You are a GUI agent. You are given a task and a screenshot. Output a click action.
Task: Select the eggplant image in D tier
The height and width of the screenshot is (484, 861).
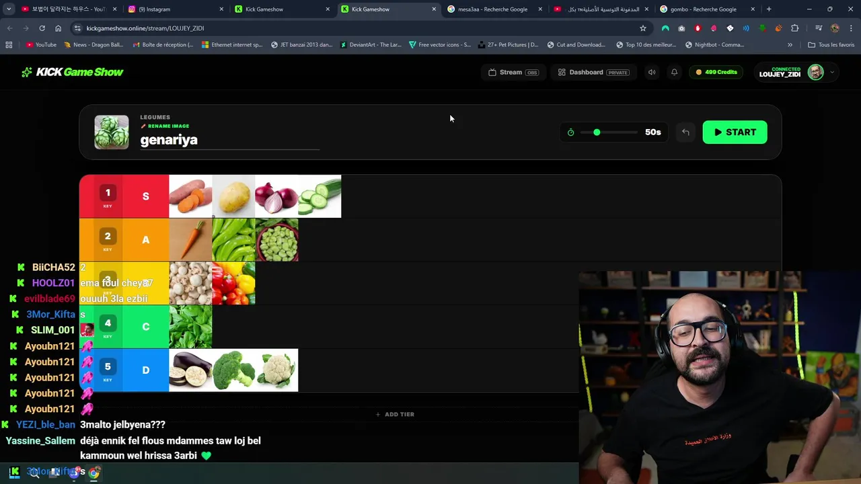pos(190,370)
